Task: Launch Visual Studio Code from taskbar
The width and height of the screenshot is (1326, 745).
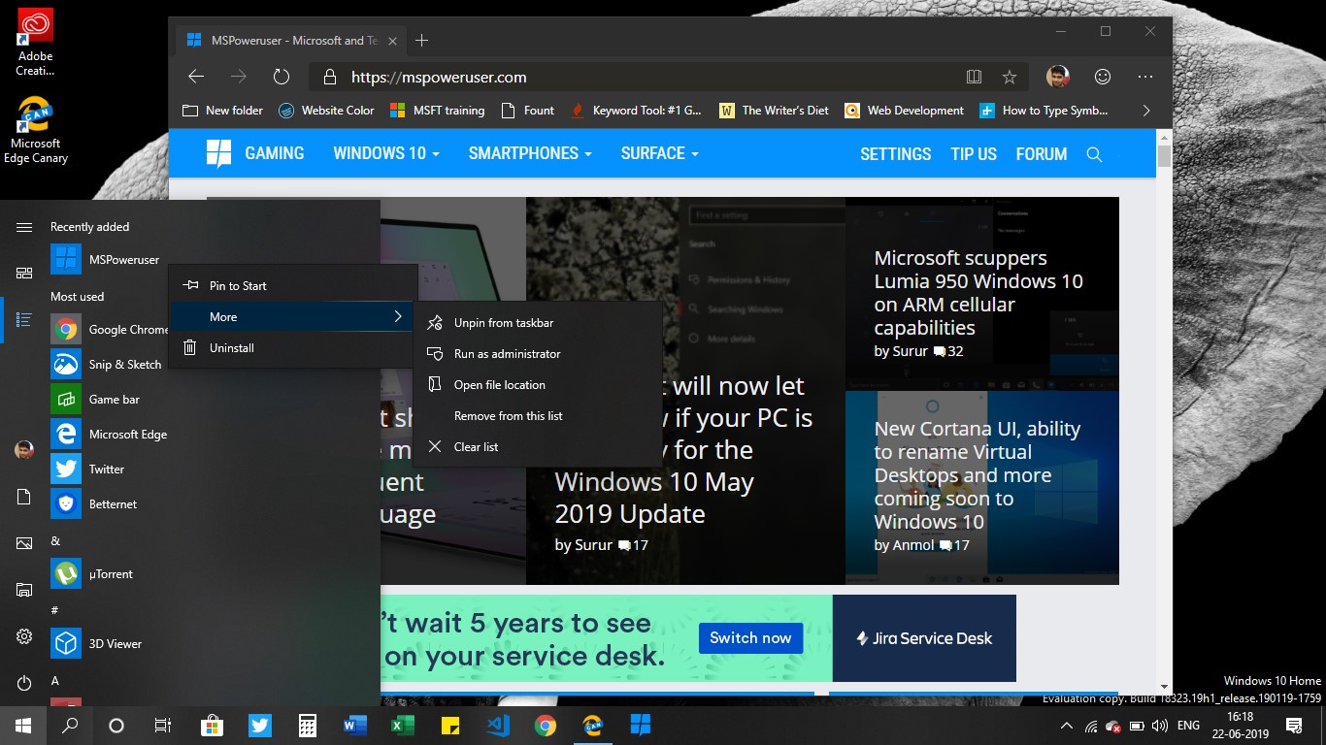Action: (498, 726)
